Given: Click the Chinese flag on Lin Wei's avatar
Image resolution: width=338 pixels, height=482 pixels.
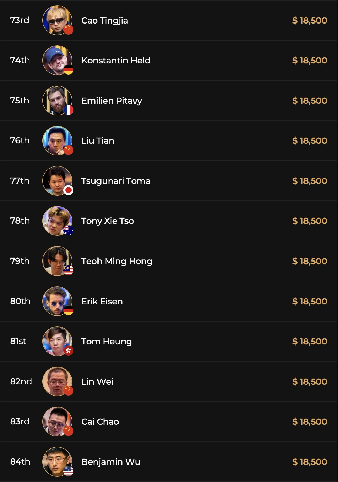Looking at the screenshot, I should tap(69, 390).
